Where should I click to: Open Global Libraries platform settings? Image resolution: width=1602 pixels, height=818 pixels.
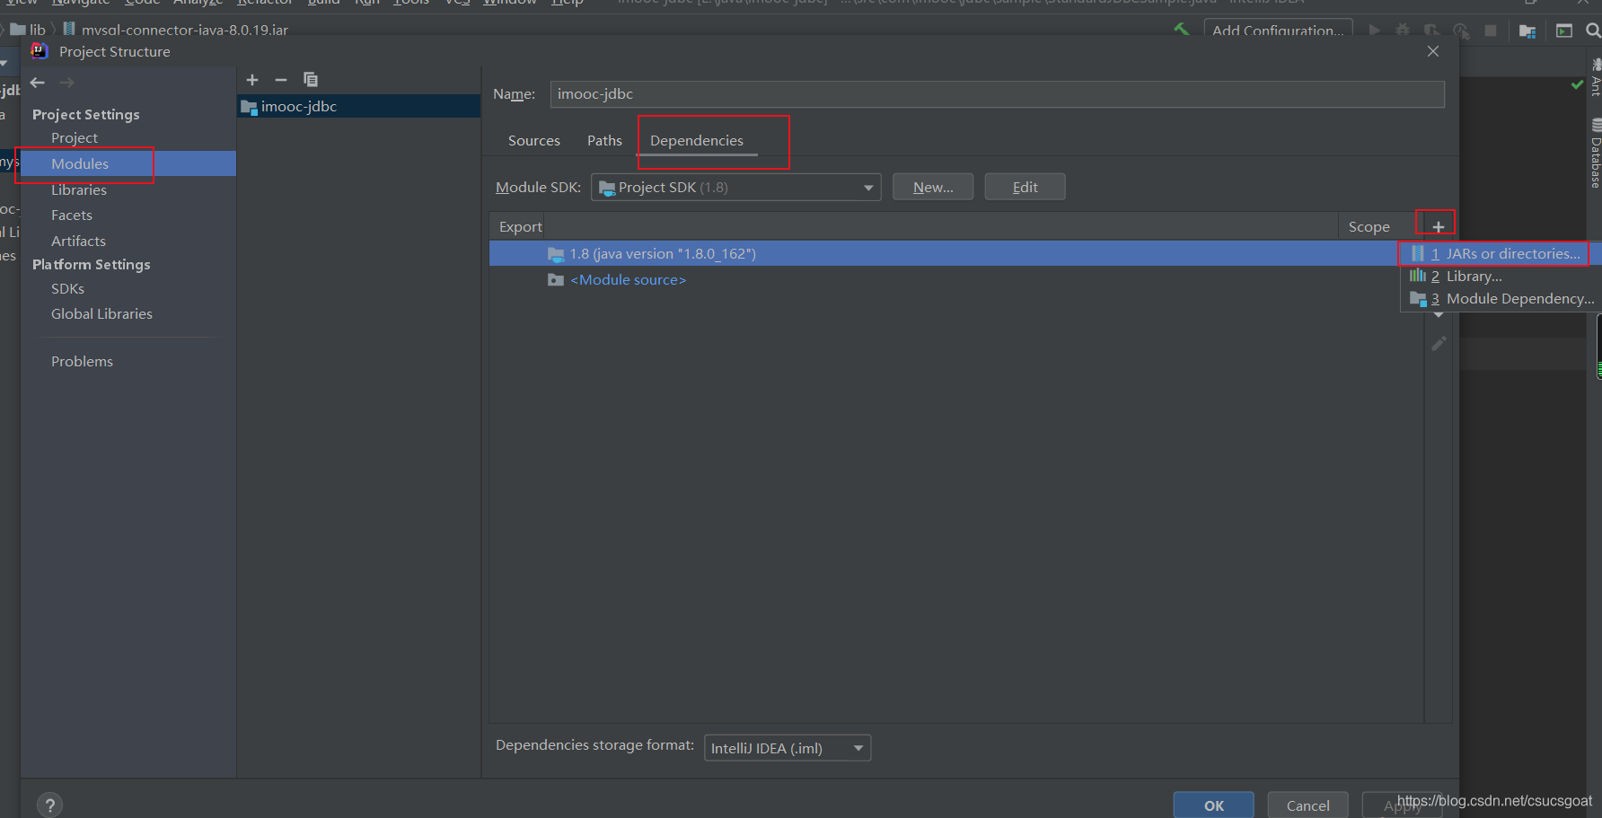click(x=101, y=314)
